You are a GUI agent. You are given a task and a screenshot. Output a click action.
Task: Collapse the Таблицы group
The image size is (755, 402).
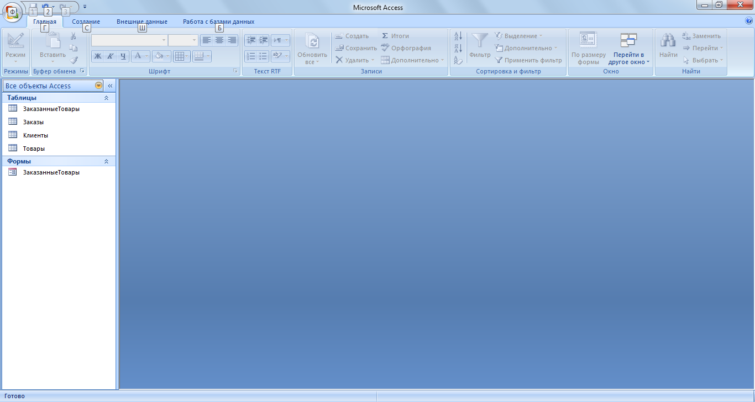(107, 98)
